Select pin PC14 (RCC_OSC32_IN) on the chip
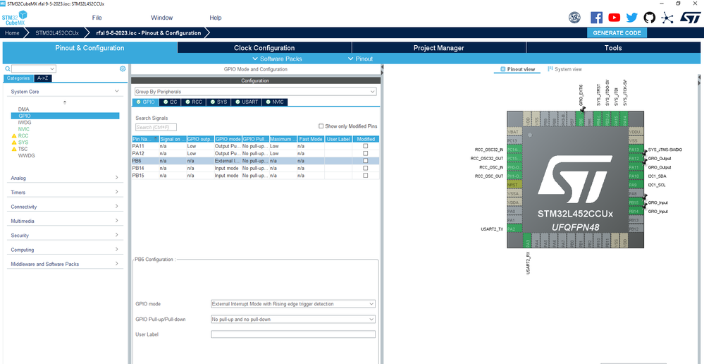Viewport: 704px width, 364px height. (x=514, y=150)
